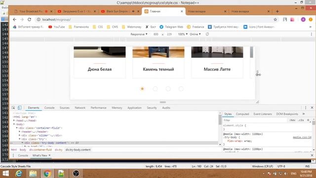The image size is (316, 178).
Task: Reload the localhost page
Action: pyautogui.click(x=30, y=20)
